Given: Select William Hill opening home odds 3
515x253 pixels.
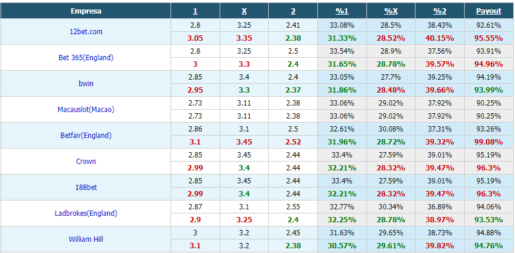Looking at the screenshot, I should (x=195, y=233).
